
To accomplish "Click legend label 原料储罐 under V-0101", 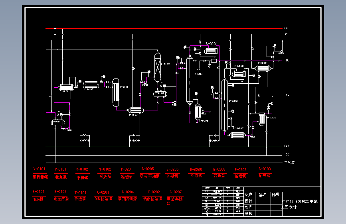I will [x=40, y=177].
